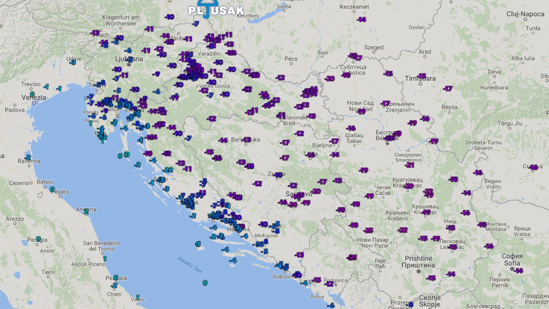Select the 1 marker below San Benedetto
Image resolution: width=549 pixels, height=309 pixels.
point(104,259)
